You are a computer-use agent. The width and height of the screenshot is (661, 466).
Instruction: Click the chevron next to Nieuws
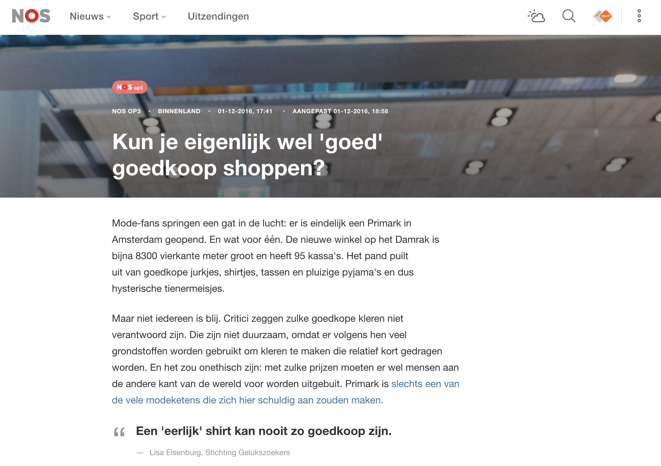click(x=109, y=17)
